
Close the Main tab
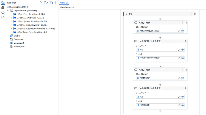(67, 3)
